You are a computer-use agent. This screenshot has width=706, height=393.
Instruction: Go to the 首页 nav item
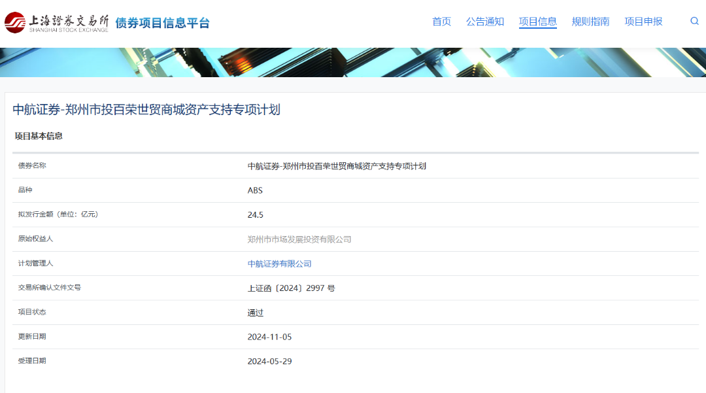pyautogui.click(x=441, y=22)
